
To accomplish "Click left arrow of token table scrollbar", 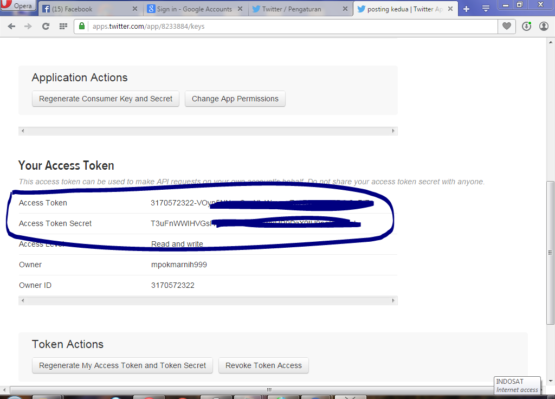I will pos(23,300).
